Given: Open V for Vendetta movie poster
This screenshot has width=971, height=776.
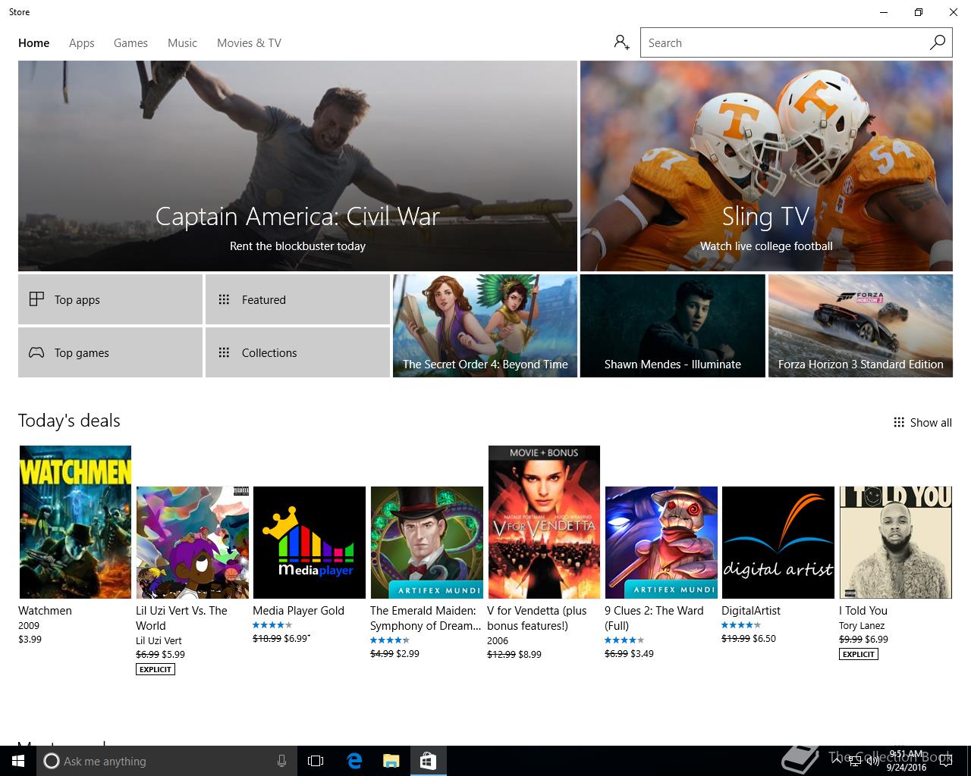Looking at the screenshot, I should click(x=544, y=522).
